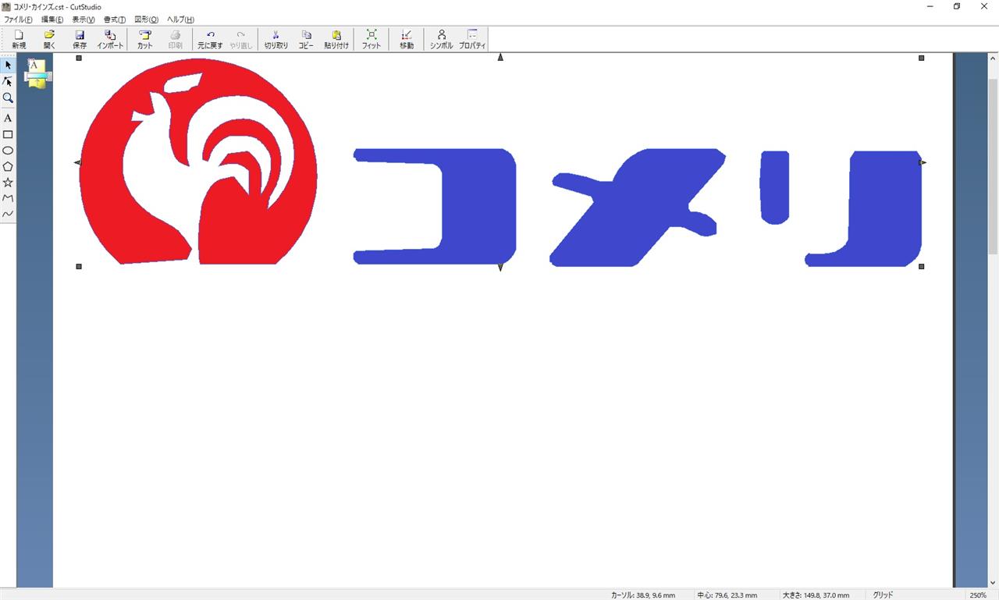Create a new document with 新規
This screenshot has width=999, height=600.
tap(19, 39)
